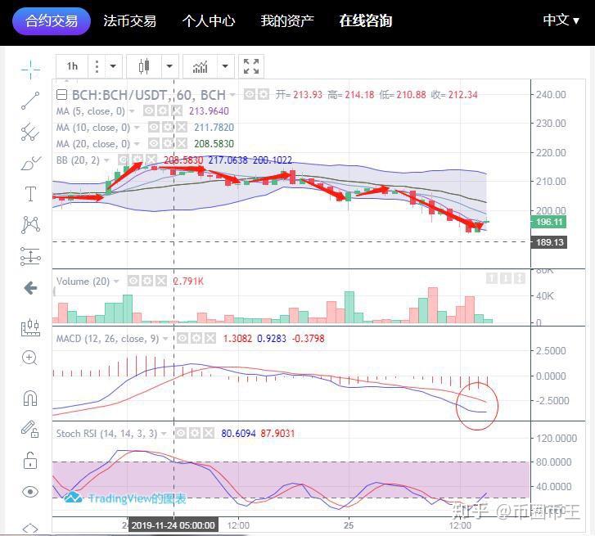
Task: Open the 中文 language dropdown
Action: tap(561, 20)
